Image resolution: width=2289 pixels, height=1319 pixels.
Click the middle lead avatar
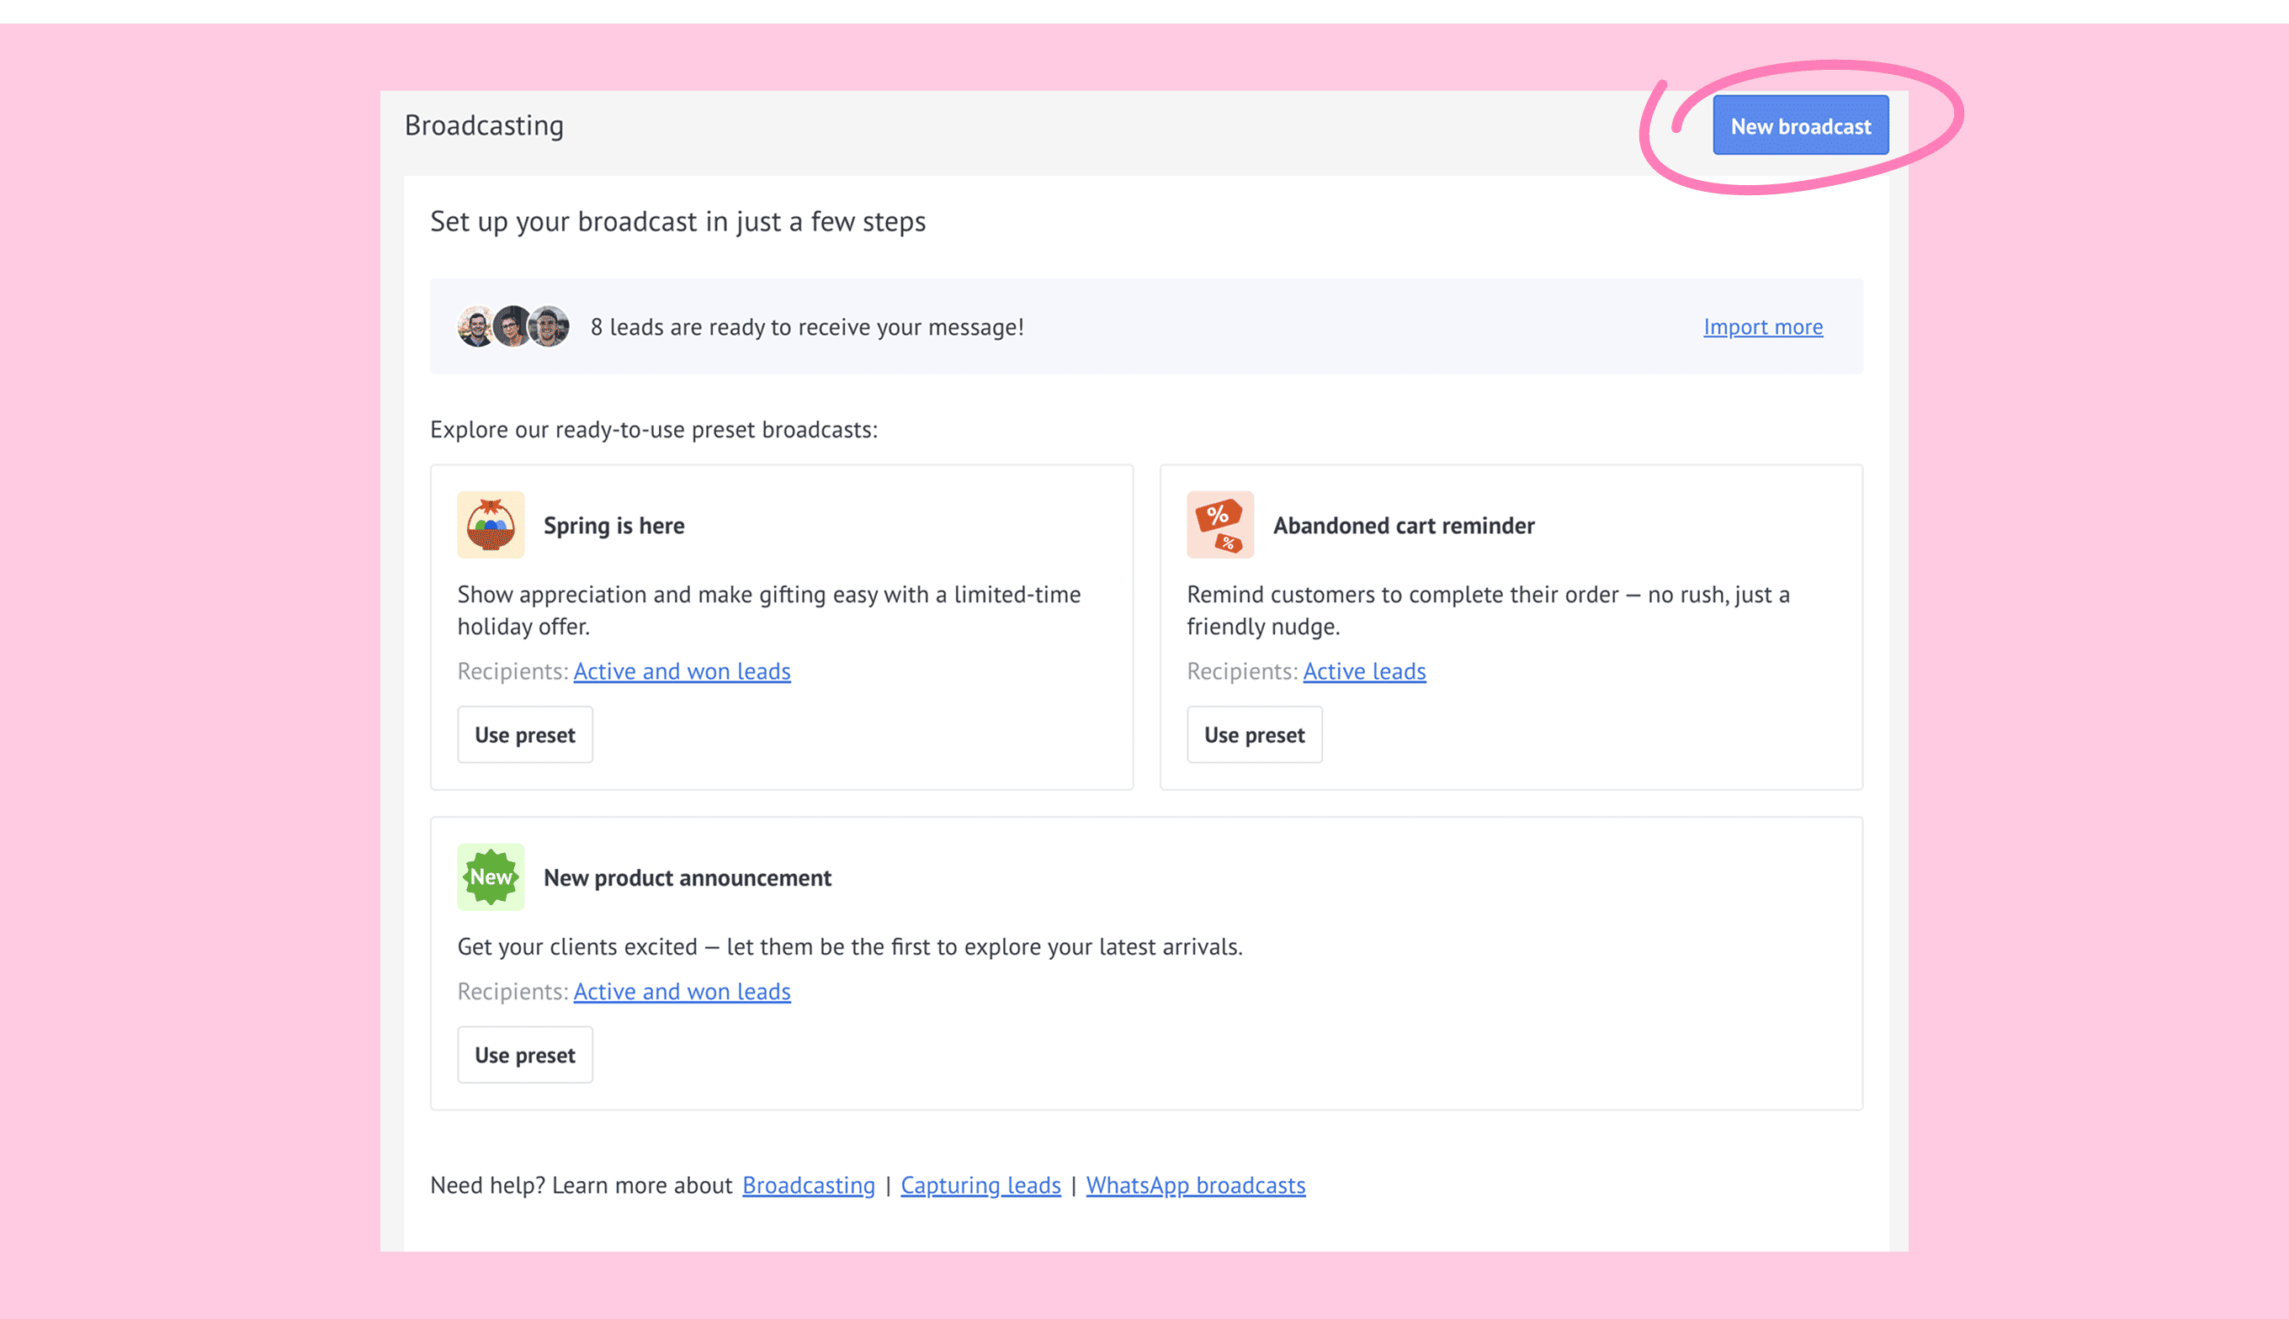point(512,326)
